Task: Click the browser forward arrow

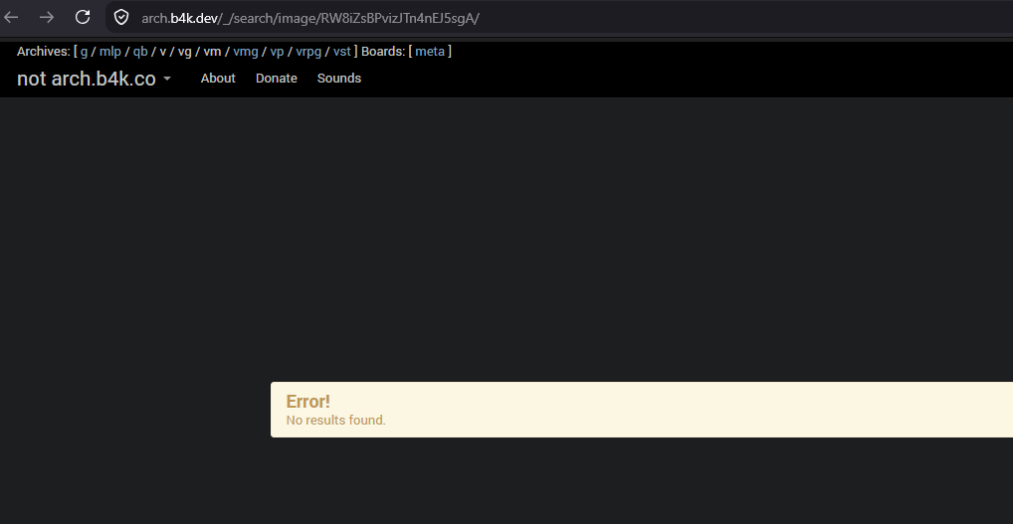Action: pos(47,18)
